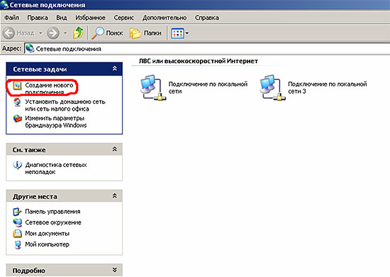Expand the Подробно panel
390x277 pixels.
115,270
